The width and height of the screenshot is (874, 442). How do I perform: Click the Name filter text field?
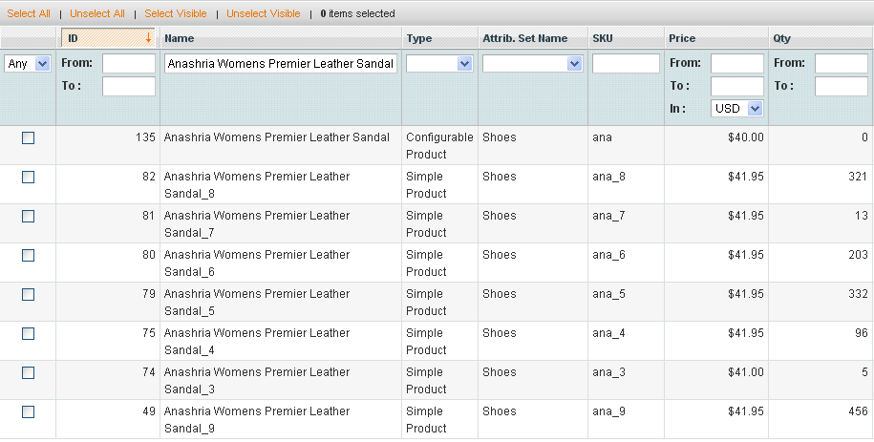click(281, 64)
